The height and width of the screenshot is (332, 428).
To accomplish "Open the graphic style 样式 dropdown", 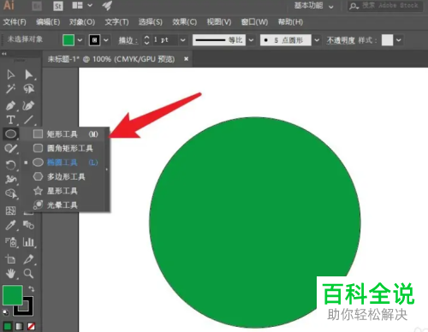I will point(399,40).
